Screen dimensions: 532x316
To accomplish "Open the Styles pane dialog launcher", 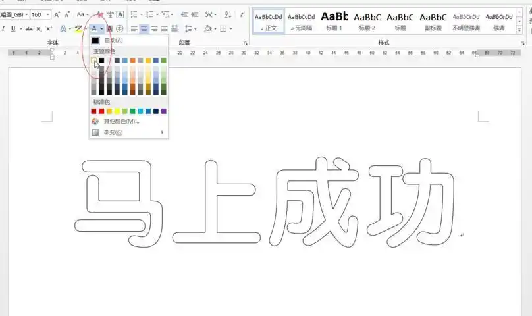I will coord(523,43).
